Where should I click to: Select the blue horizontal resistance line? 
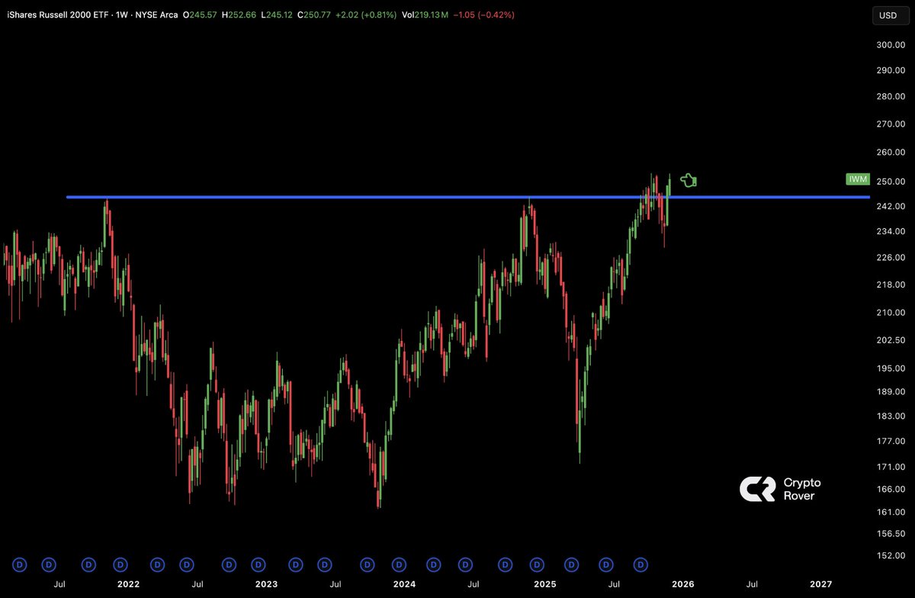[x=468, y=197]
